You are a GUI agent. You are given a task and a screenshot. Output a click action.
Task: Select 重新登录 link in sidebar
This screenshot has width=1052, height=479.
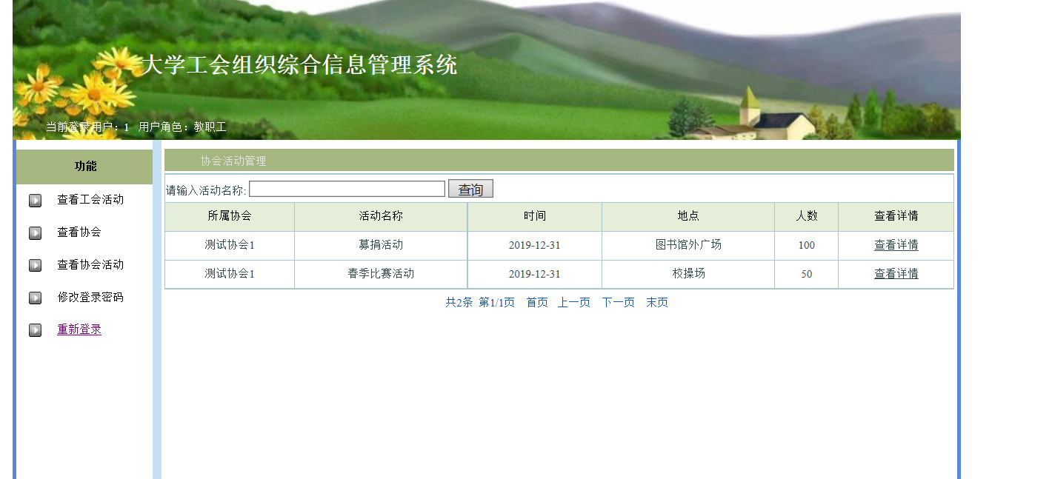coord(79,329)
